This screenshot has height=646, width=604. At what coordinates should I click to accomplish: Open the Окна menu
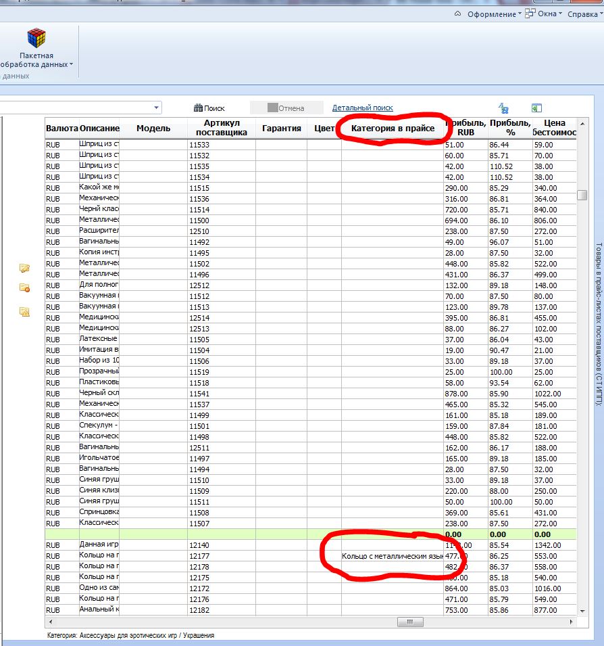click(x=543, y=14)
